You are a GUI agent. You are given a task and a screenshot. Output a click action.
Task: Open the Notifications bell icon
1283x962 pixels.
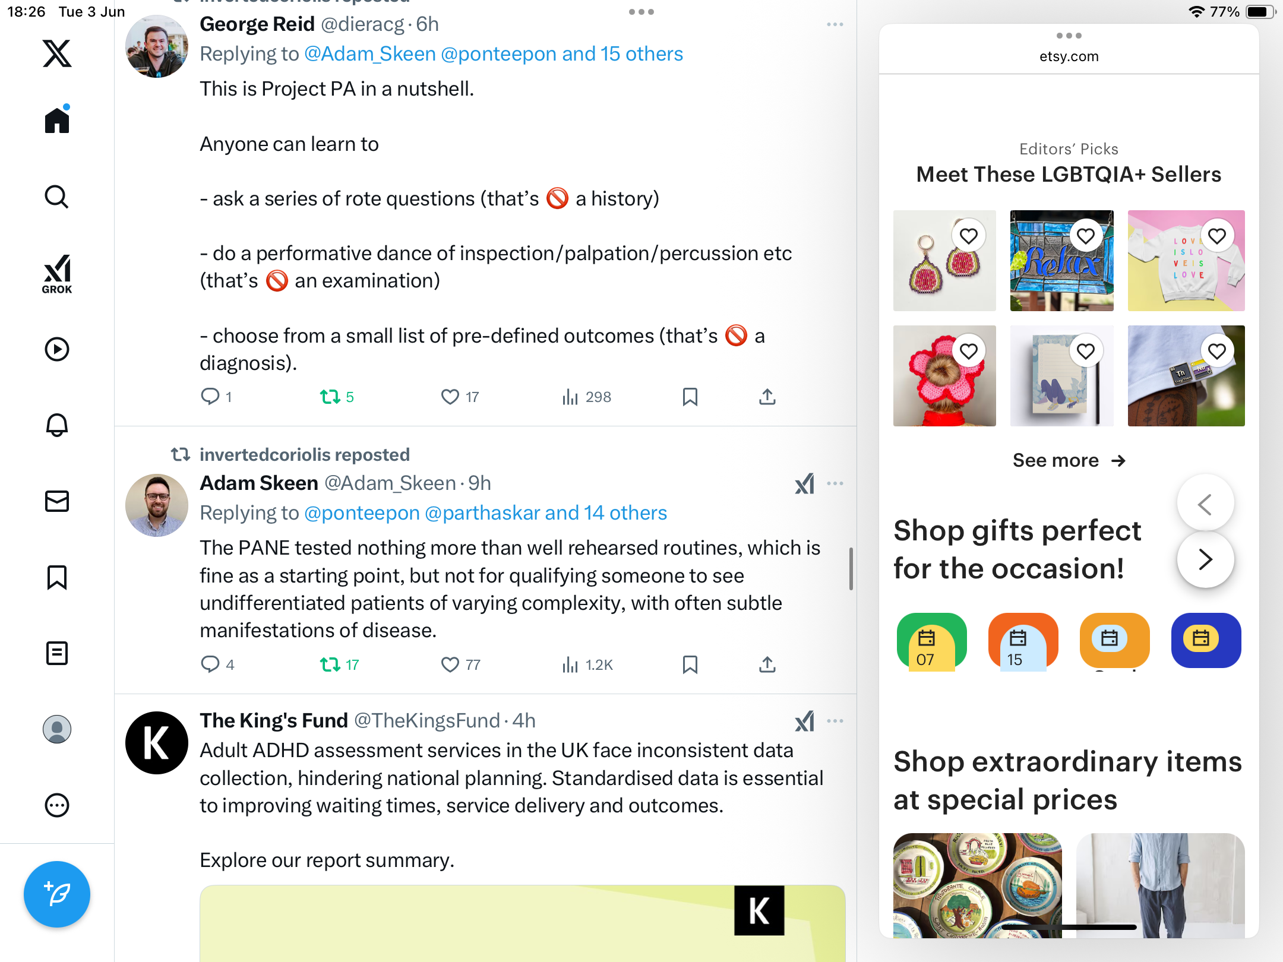[x=57, y=425]
